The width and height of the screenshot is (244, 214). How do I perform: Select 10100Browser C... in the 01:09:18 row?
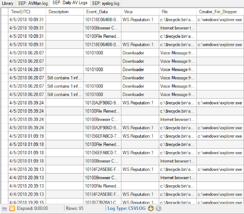point(102,161)
